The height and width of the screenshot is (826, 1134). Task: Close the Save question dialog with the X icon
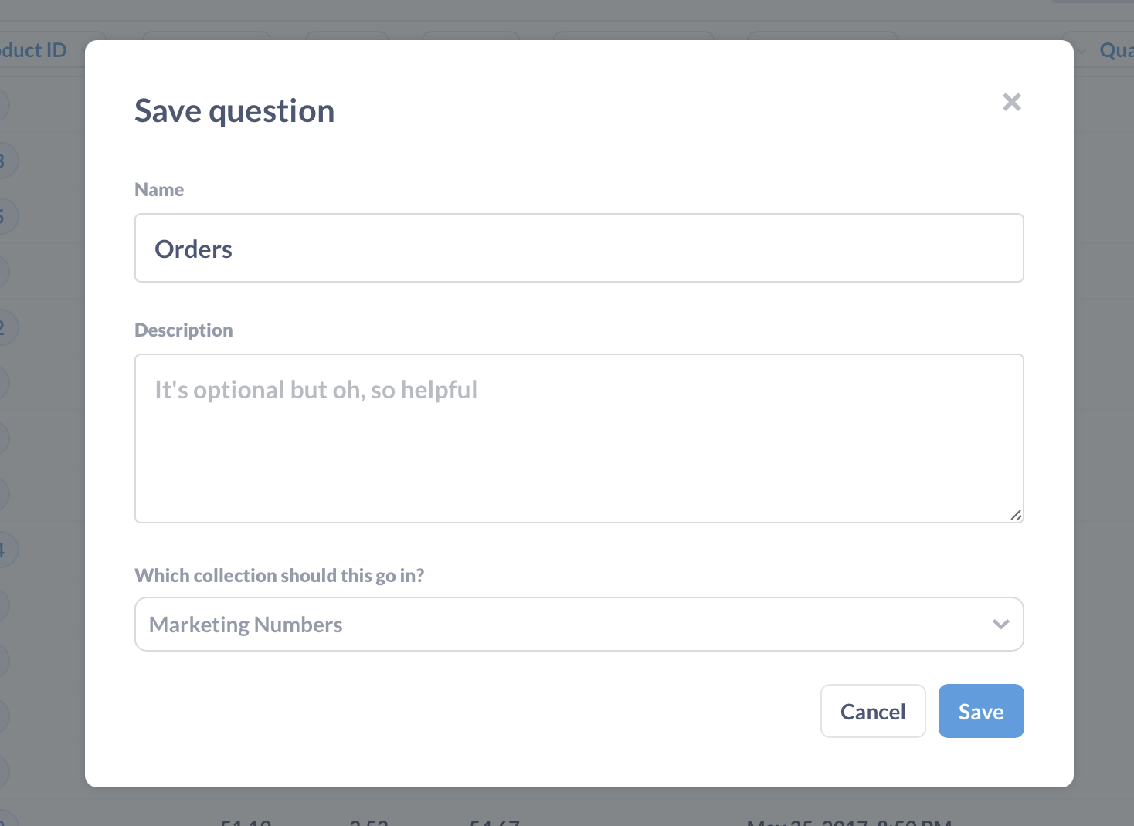coord(1011,102)
